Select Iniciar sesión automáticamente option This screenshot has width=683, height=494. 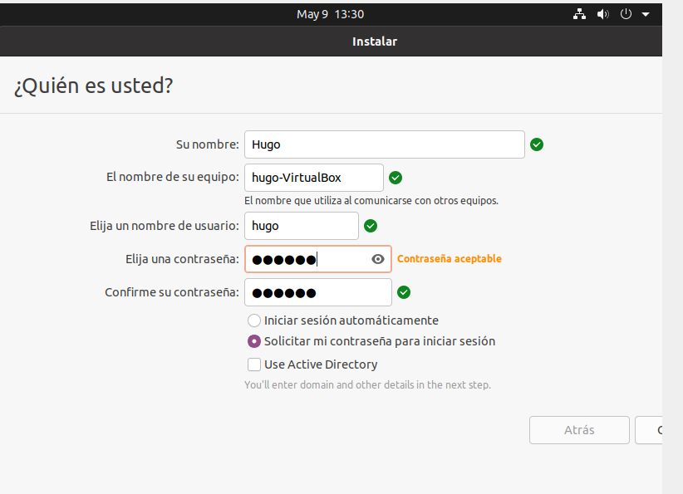coord(254,320)
